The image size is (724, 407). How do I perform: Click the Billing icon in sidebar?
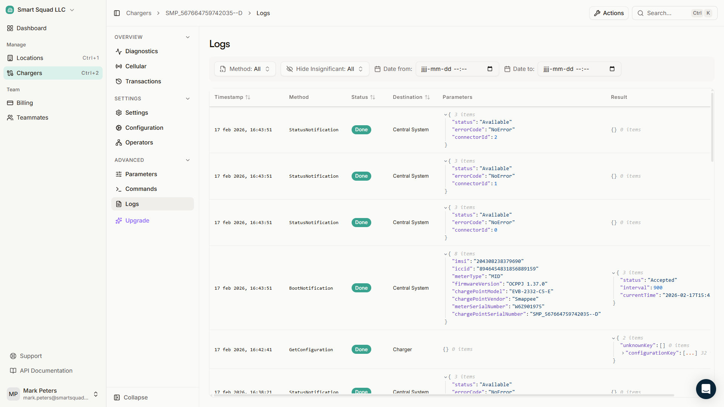point(10,103)
